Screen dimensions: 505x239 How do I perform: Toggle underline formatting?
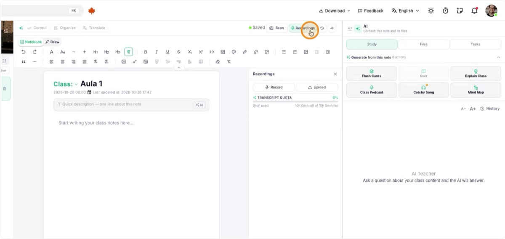167,52
